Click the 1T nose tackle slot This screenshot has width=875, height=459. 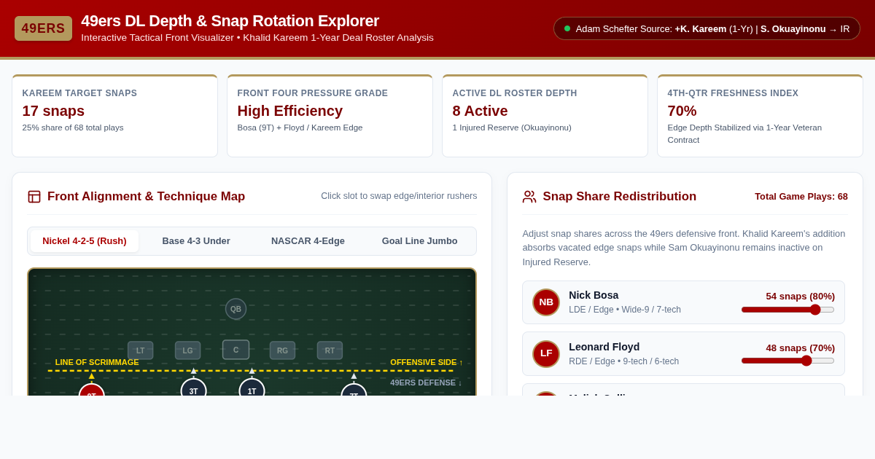coord(252,389)
